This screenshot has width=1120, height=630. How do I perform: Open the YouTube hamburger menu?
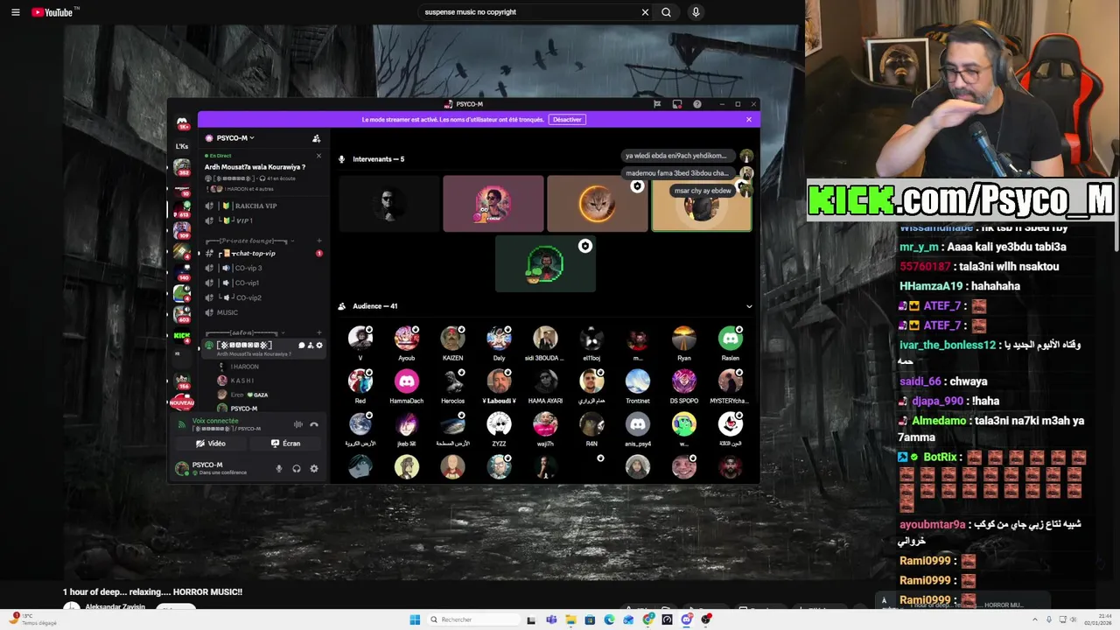click(15, 12)
